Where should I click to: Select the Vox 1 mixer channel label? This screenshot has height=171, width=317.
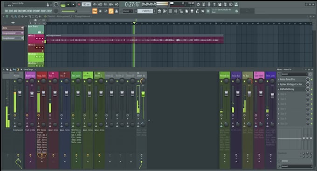tap(53, 76)
